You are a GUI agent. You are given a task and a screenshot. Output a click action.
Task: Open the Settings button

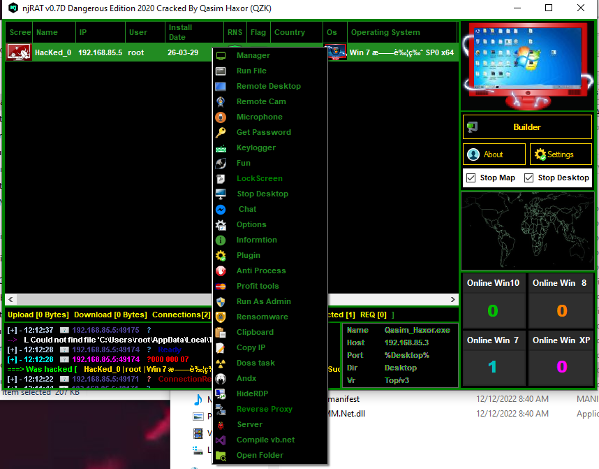pyautogui.click(x=561, y=154)
